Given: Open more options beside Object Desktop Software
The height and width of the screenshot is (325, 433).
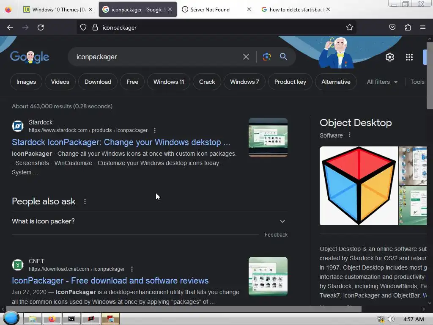Looking at the screenshot, I should click(350, 135).
